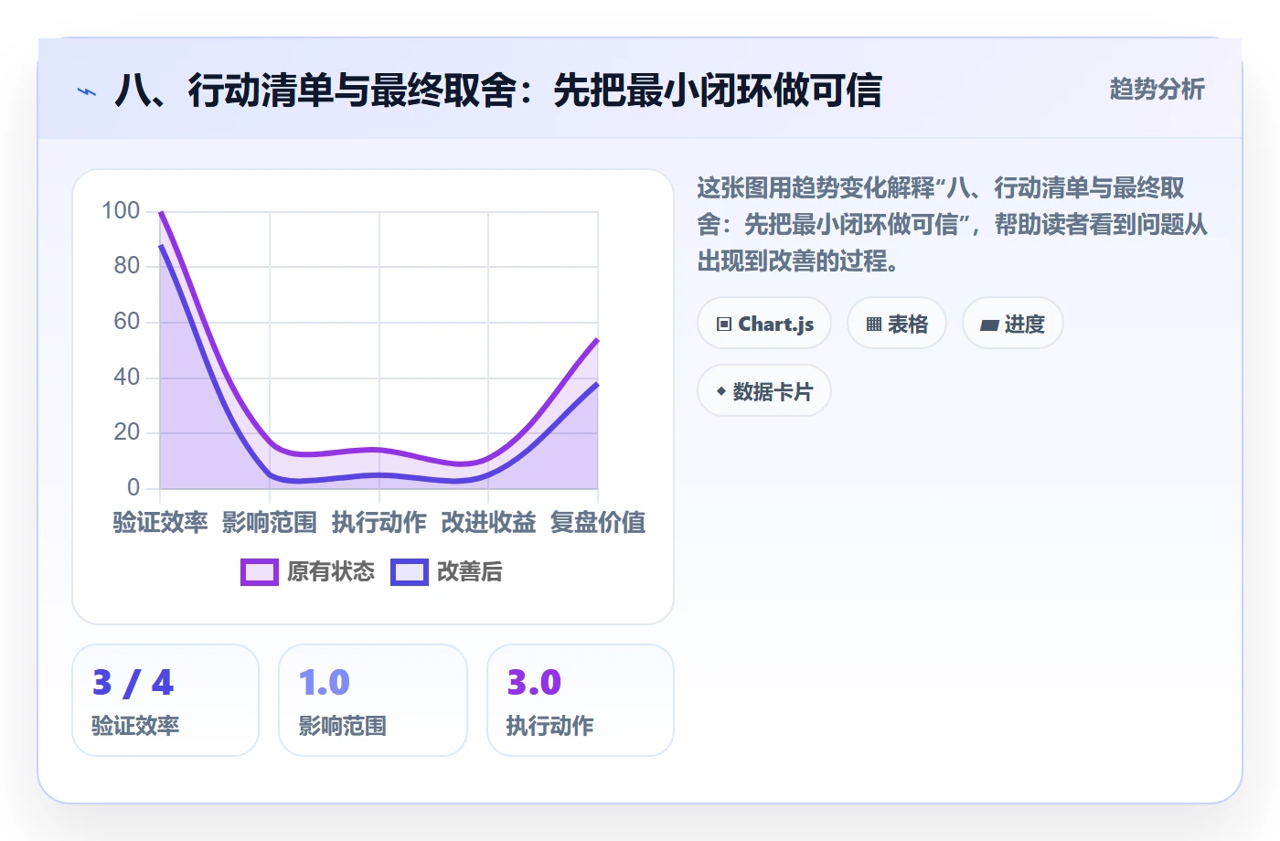1280x841 pixels.
Task: Click the 1.0 metric value
Action: (x=325, y=683)
